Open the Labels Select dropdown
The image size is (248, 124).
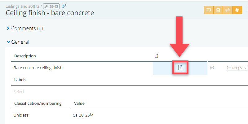click(x=19, y=91)
